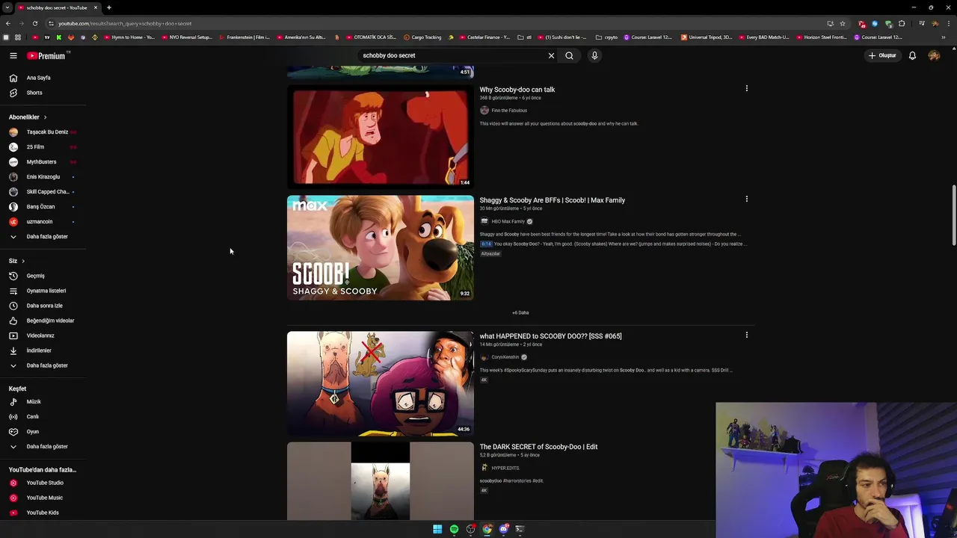Start voice search with the microphone
The height and width of the screenshot is (538, 957).
click(x=594, y=55)
